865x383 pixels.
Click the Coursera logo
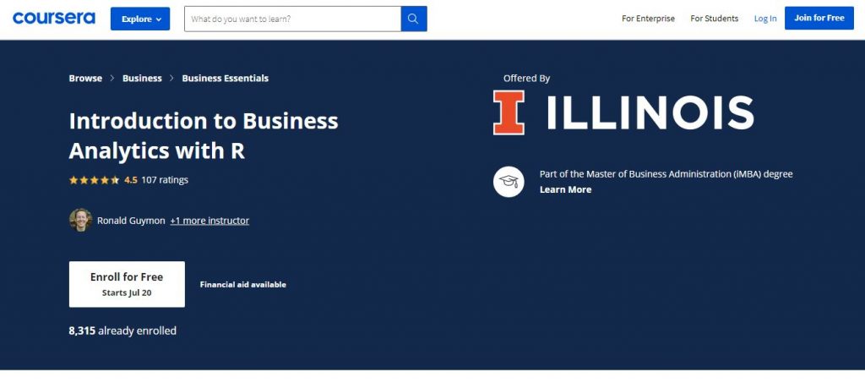tap(54, 18)
